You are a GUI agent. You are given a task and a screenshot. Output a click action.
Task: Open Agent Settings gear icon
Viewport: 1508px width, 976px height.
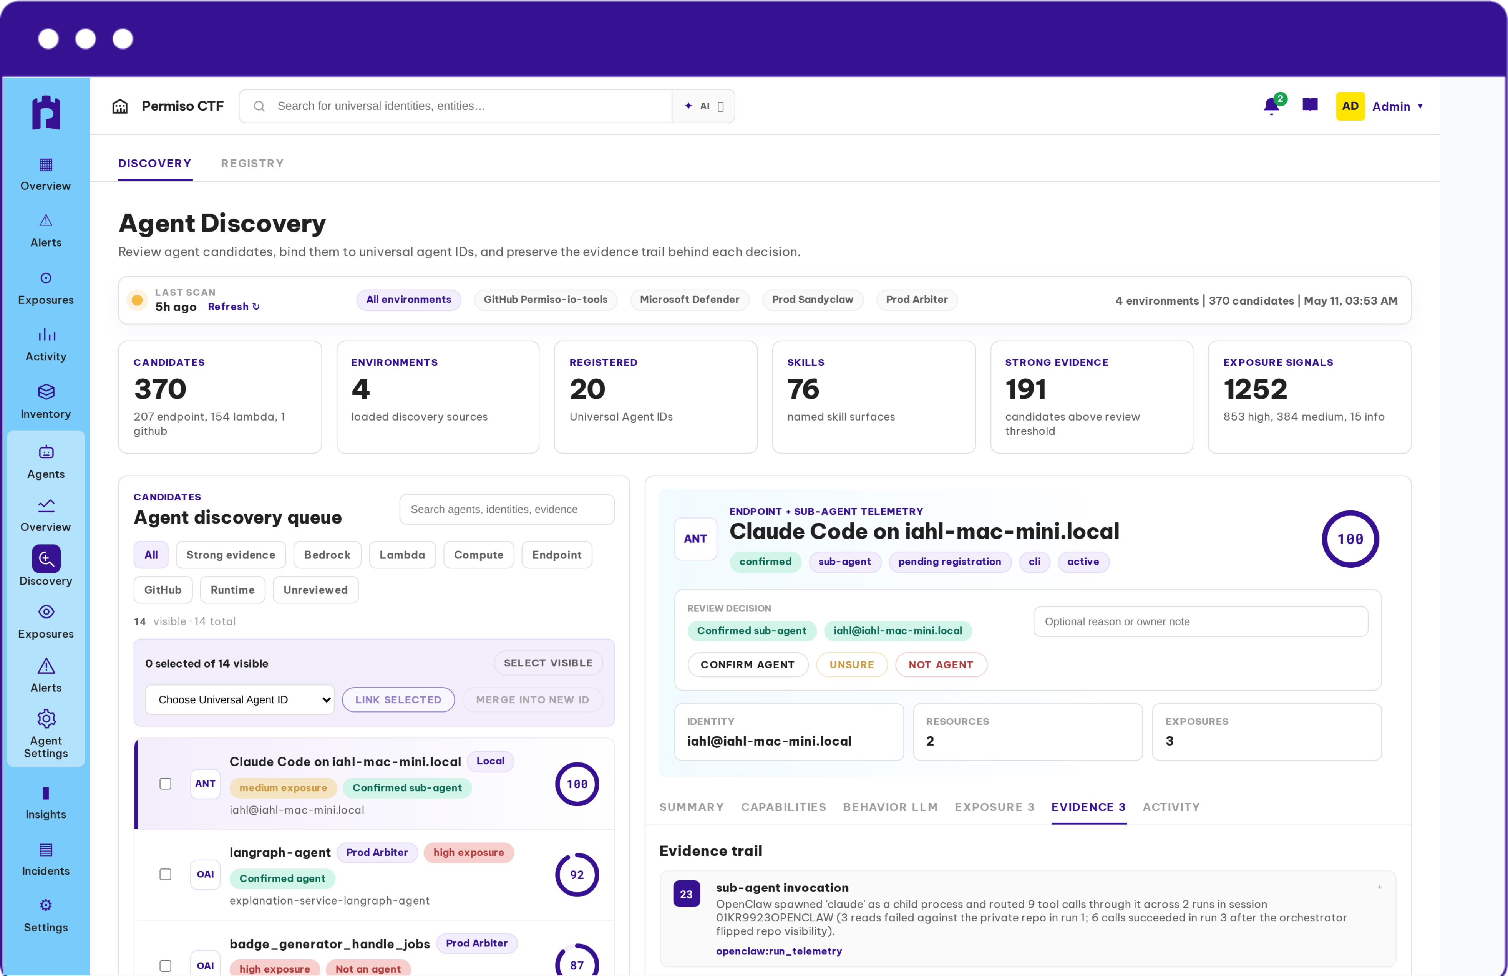[46, 719]
